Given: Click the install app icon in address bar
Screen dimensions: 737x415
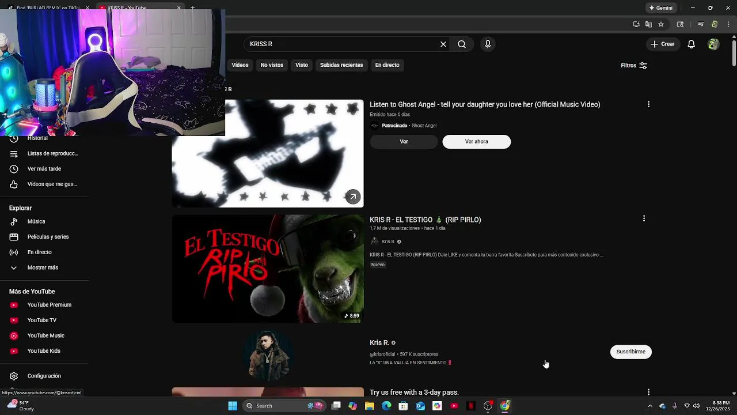Looking at the screenshot, I should click(x=636, y=24).
